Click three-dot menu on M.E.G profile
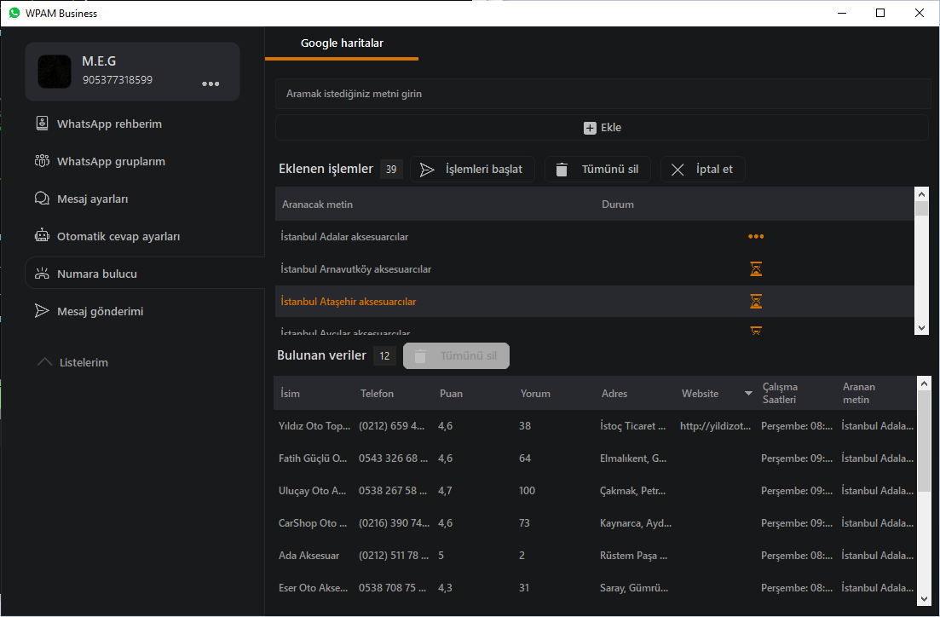This screenshot has height=617, width=940. pos(210,84)
